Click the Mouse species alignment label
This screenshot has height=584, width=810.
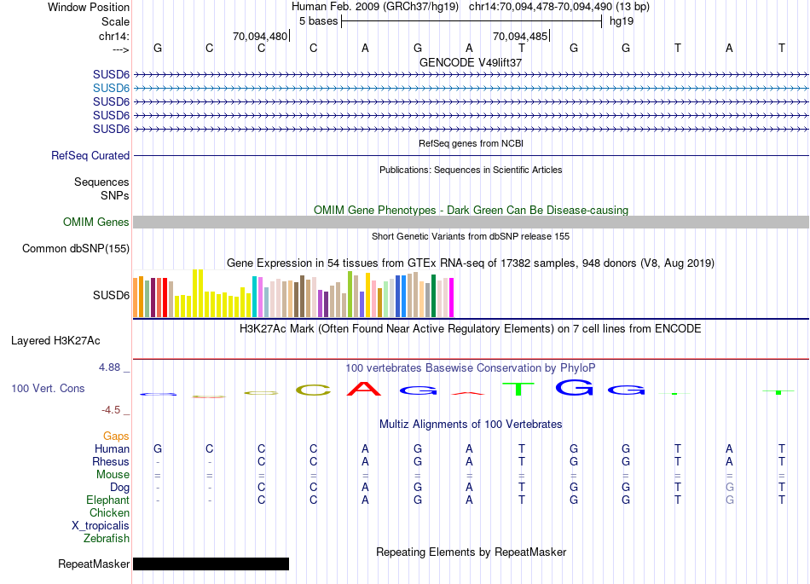coord(113,475)
